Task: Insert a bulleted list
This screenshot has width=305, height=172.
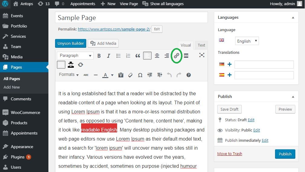Action: pos(118,56)
